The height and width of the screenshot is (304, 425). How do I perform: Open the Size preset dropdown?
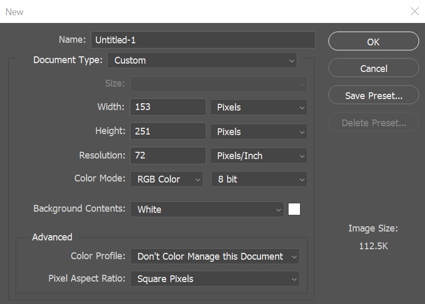[x=219, y=84]
